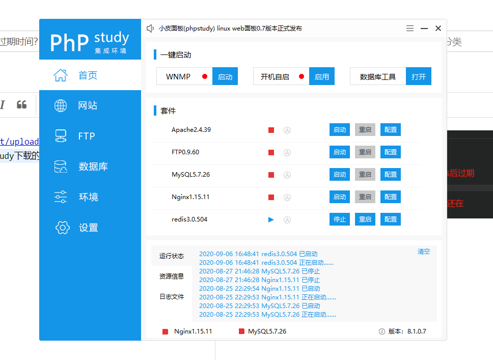Image resolution: width=493 pixels, height=360 pixels.
Task: Toggle auto-start (A) icon for Apache2.4.39
Action: pos(287,130)
